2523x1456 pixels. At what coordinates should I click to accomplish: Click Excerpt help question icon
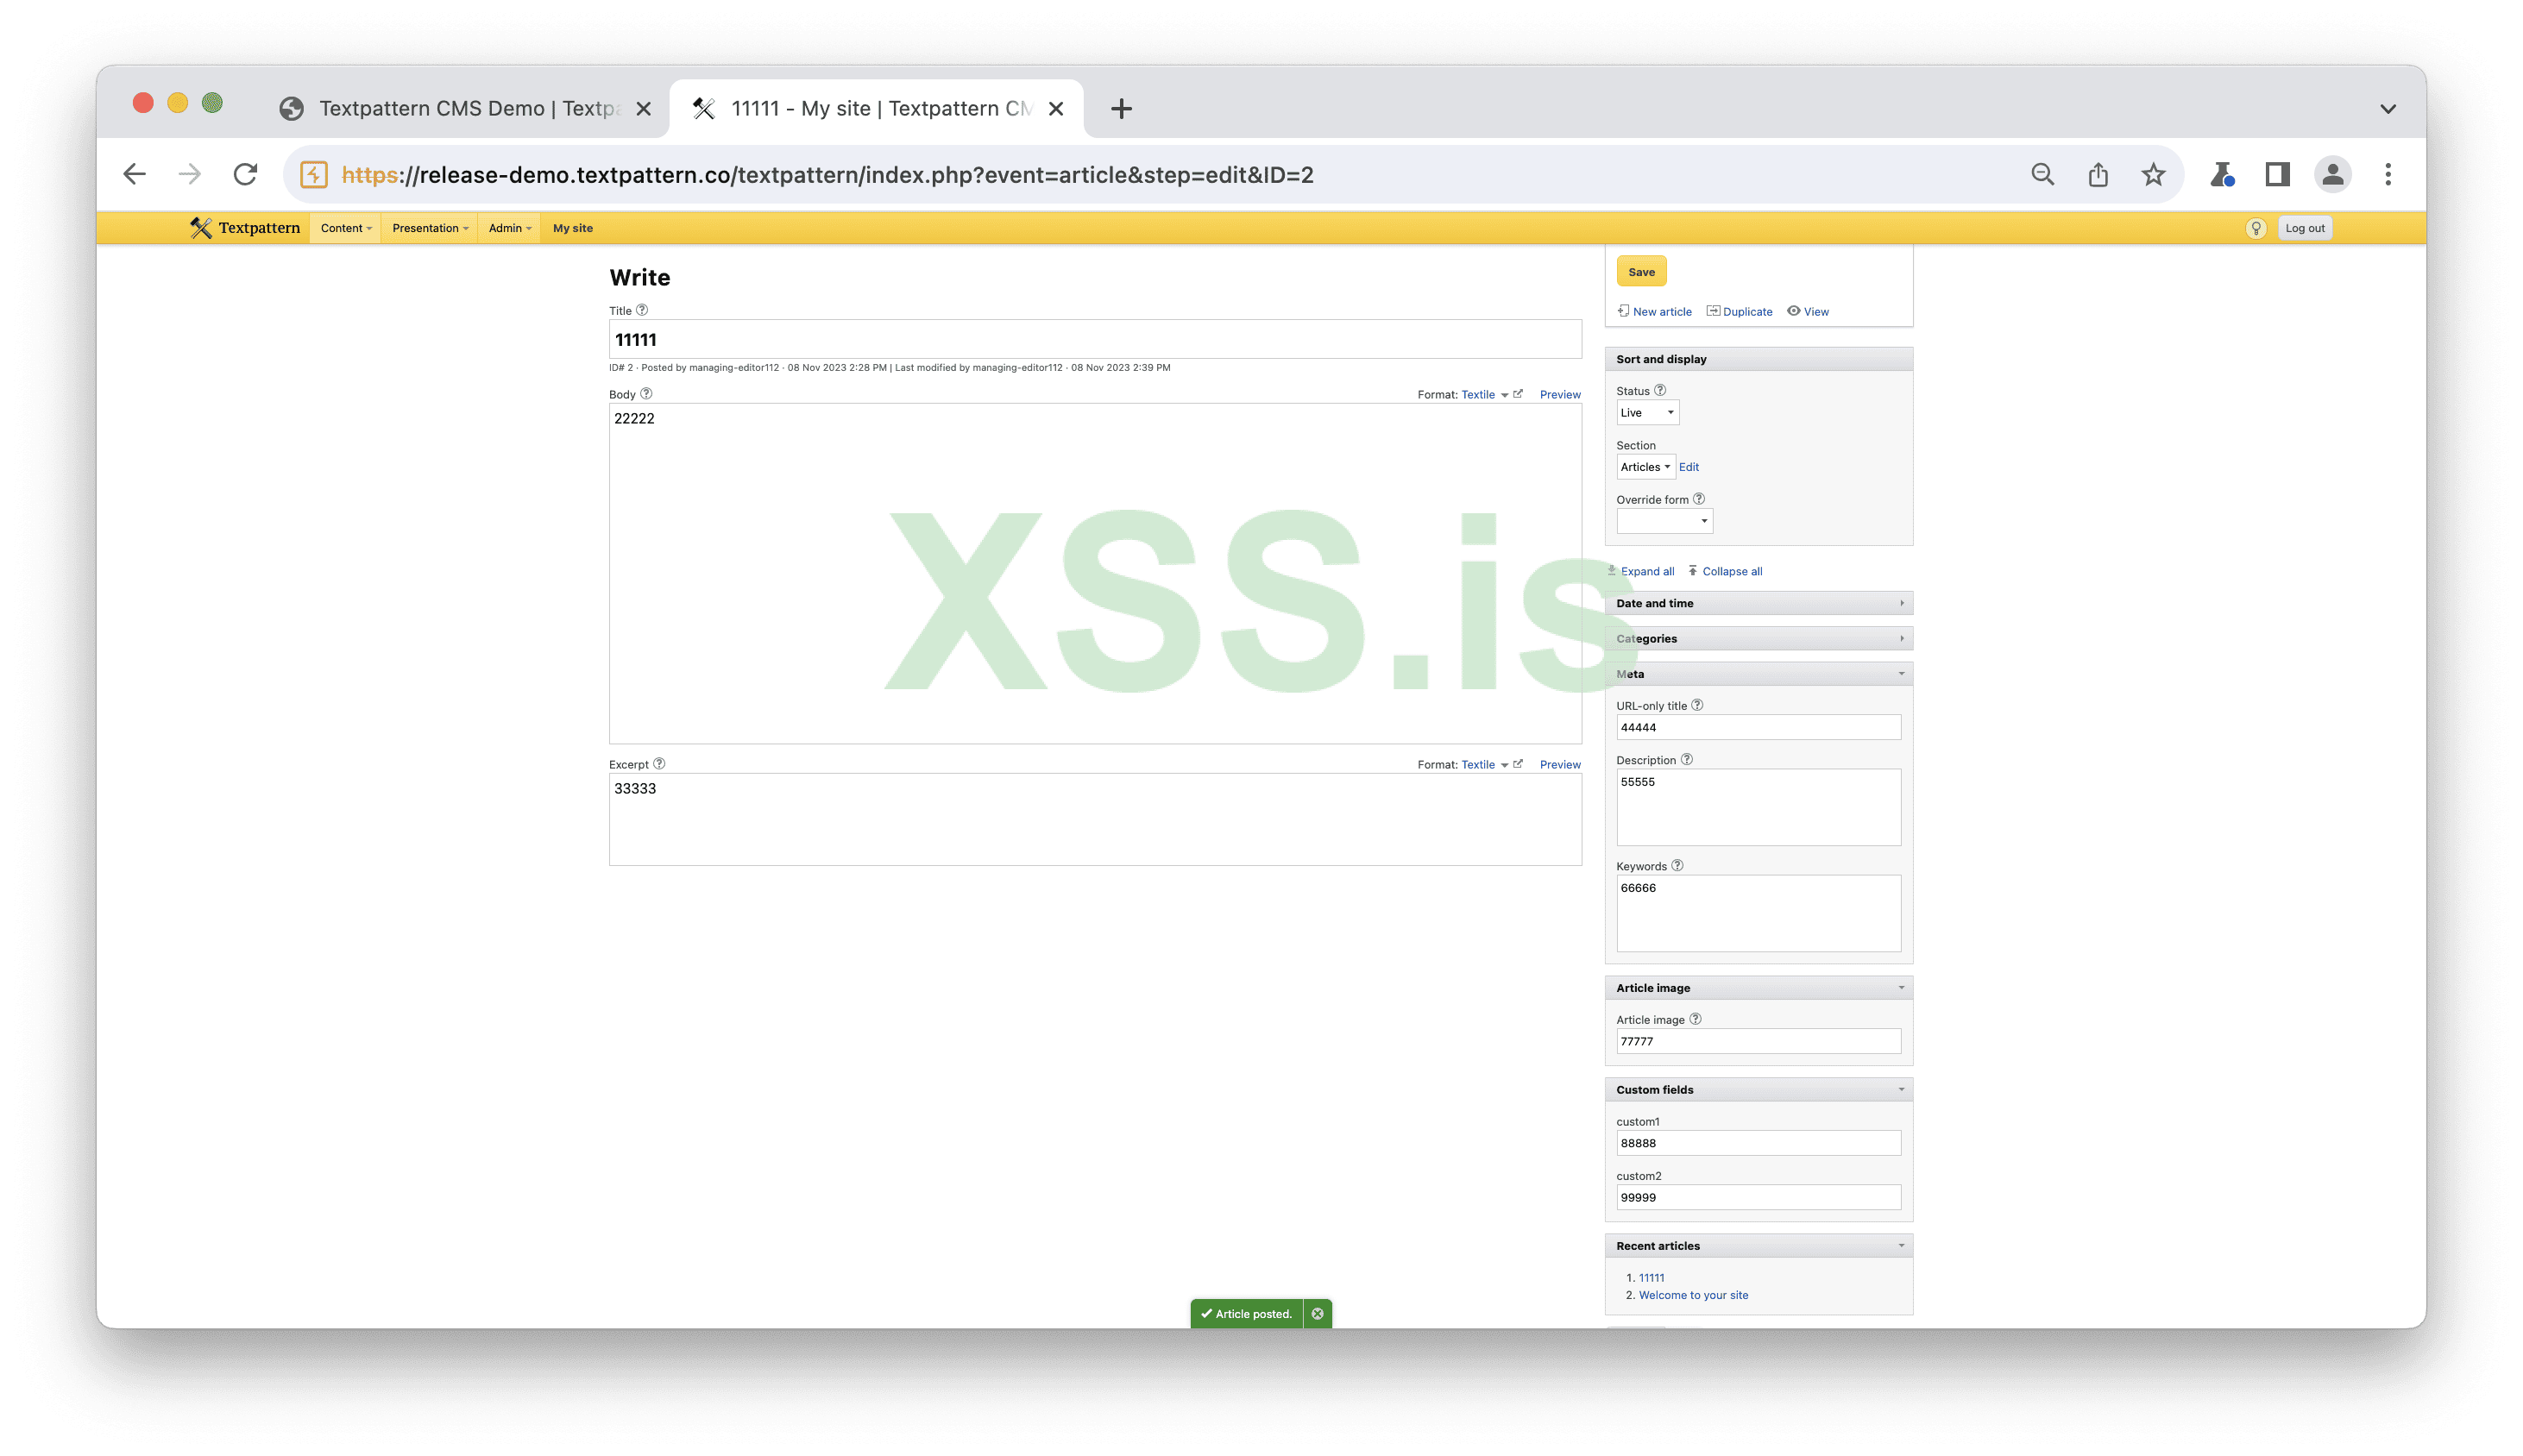(x=659, y=764)
